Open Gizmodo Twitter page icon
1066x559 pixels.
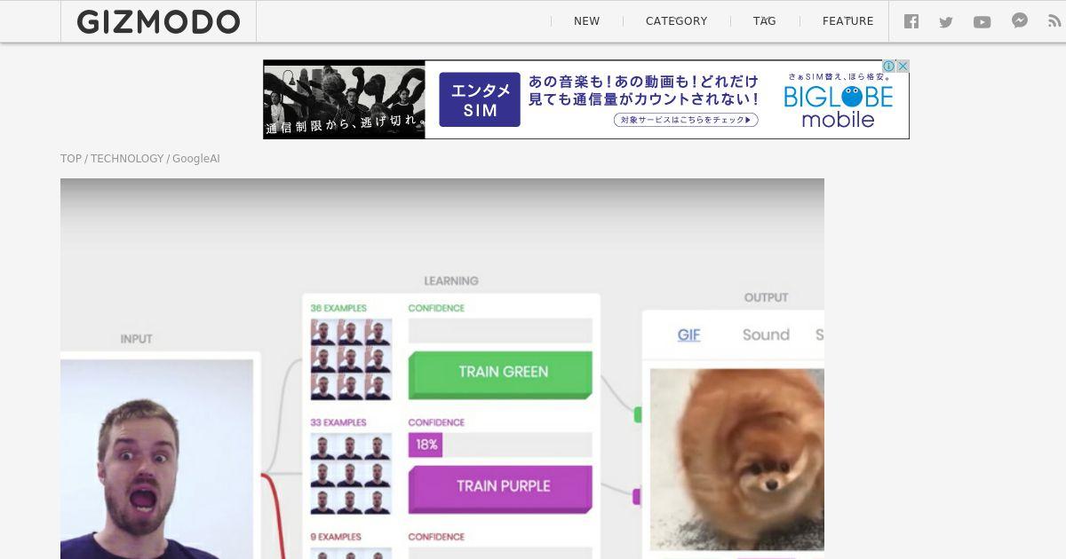tap(946, 22)
